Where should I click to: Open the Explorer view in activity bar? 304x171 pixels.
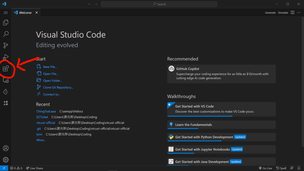click(x=6, y=23)
